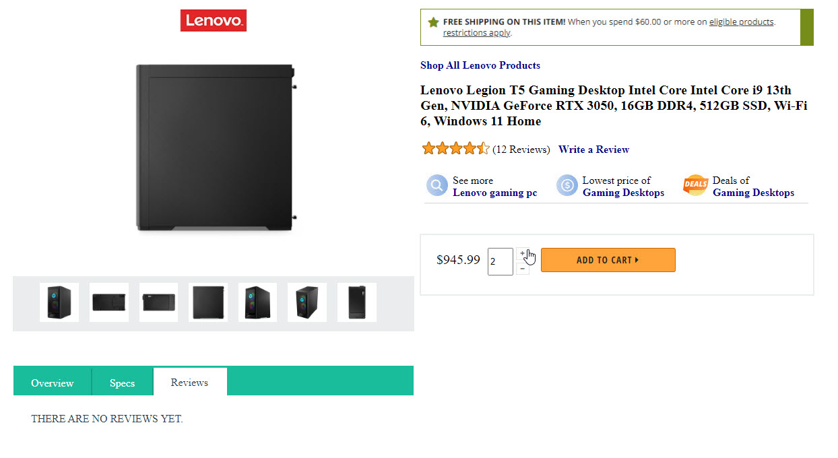Open the eligible products link

point(741,22)
